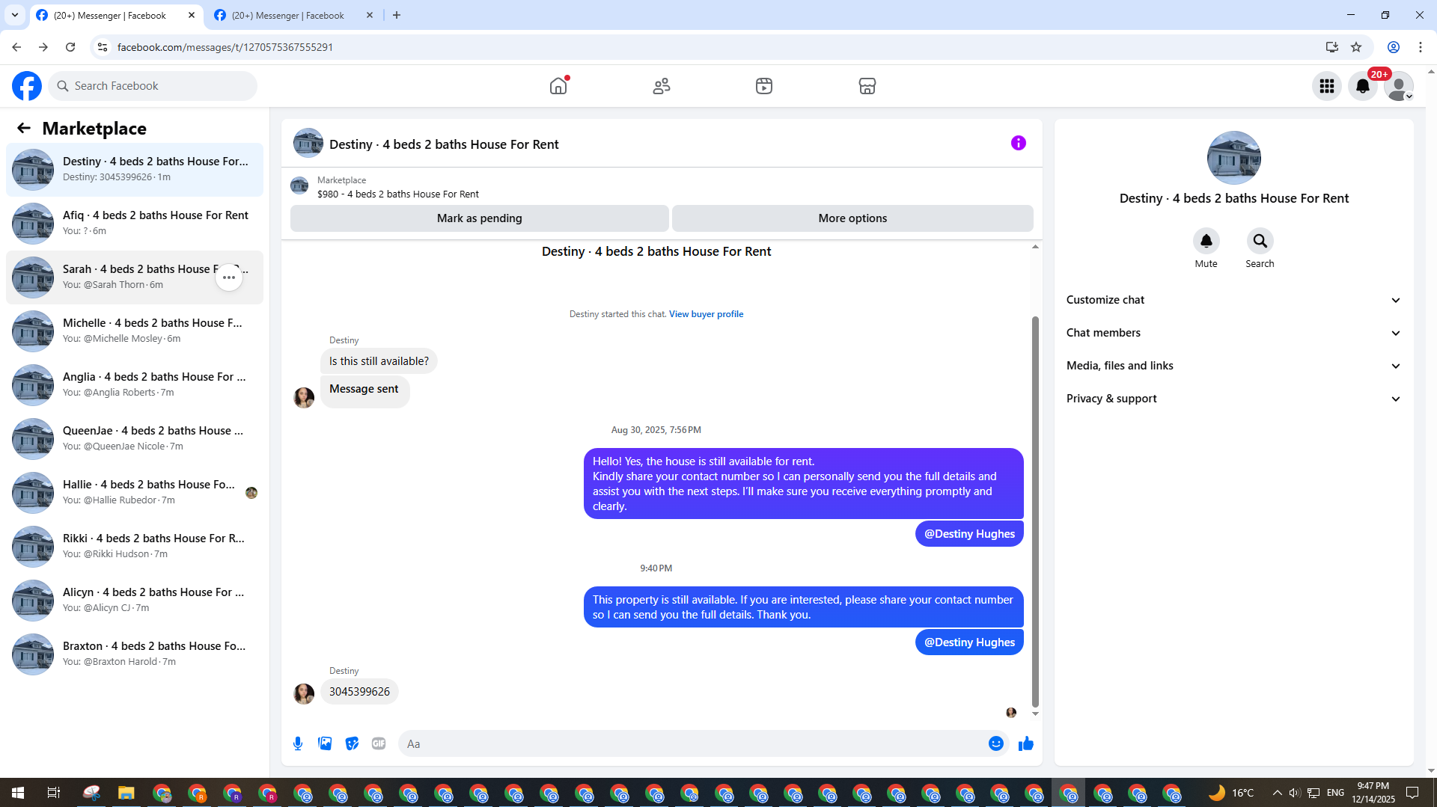The width and height of the screenshot is (1437, 807).
Task: Click the $980 listing title link
Action: [x=398, y=194]
